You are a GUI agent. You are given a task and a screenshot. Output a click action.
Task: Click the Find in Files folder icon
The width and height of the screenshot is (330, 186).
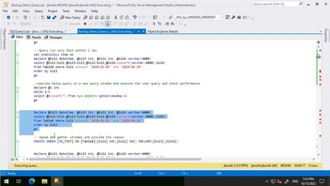pos(171,17)
